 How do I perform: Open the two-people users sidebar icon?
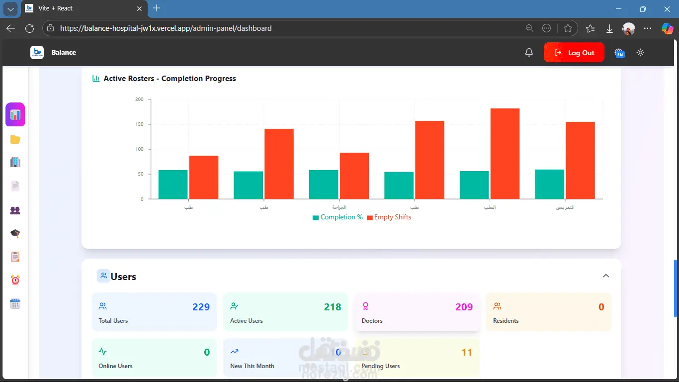[15, 210]
